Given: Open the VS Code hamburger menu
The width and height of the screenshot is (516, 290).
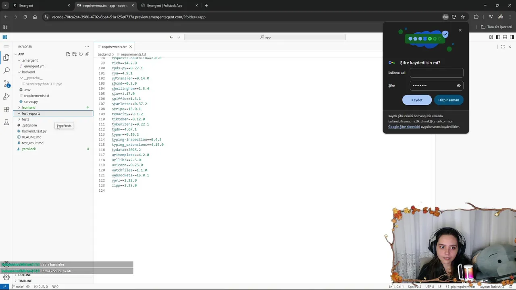Looking at the screenshot, I should pyautogui.click(x=6, y=47).
